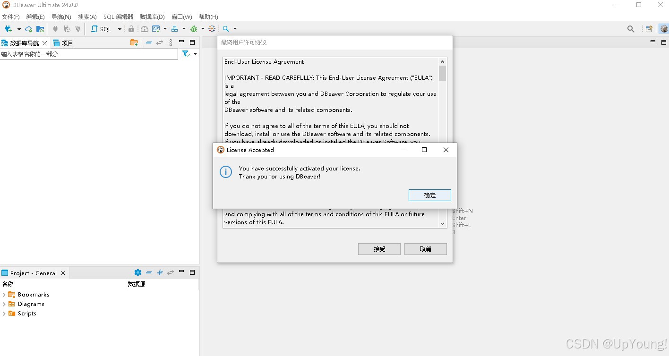This screenshot has height=356, width=669.
Task: Click the magnifier icon at toolbar right
Action: [631, 29]
